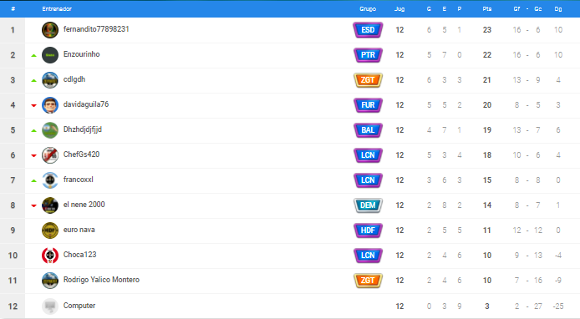Click the FUR group badge
The width and height of the screenshot is (580, 319).
[x=368, y=105]
